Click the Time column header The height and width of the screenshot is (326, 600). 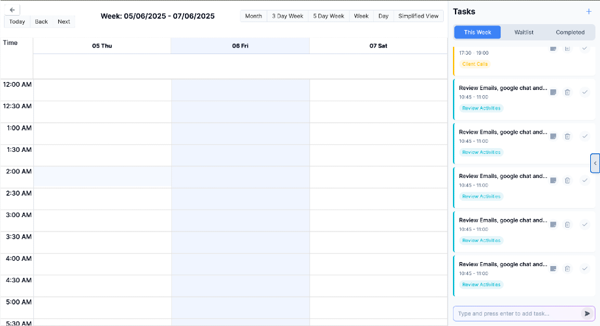tap(10, 43)
